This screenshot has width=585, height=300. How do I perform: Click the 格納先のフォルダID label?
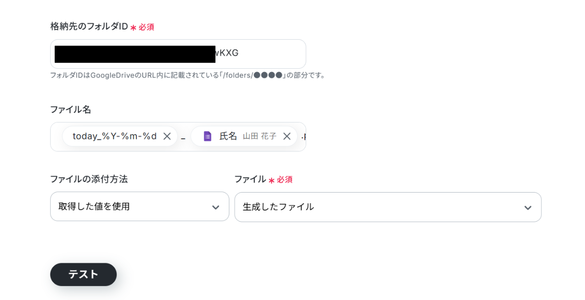pos(89,27)
